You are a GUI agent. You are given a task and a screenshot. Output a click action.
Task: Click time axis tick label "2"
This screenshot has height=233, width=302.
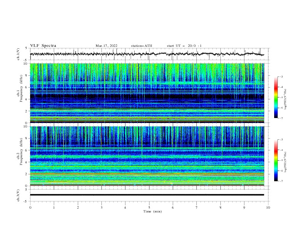coord(78,207)
